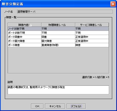The width and height of the screenshot is (117, 111).
Task: Click 不明 physical level of ノード状態不明
Action: coord(58,29)
